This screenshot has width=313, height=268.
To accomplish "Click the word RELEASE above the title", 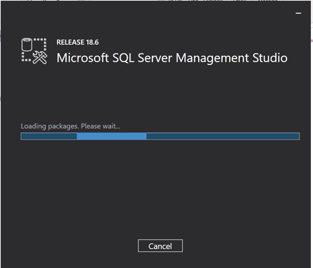I will pyautogui.click(x=70, y=42).
